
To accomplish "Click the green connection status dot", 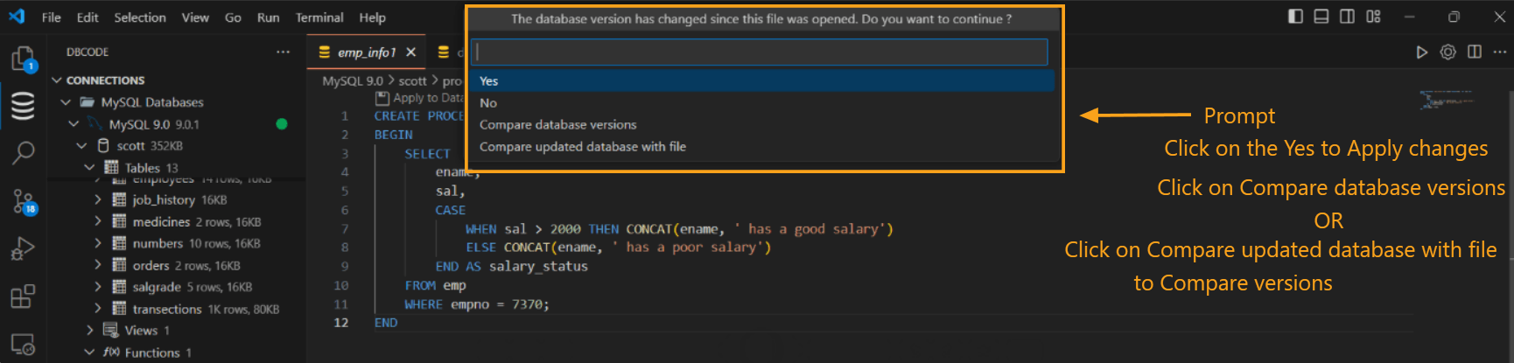I will 282,124.
